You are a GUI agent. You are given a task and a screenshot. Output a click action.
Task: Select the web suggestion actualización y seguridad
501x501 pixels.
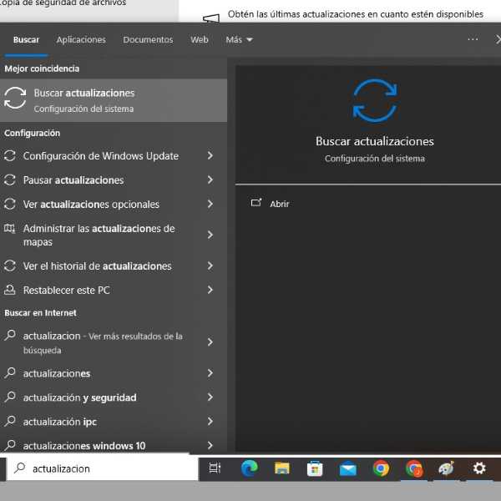click(x=79, y=397)
